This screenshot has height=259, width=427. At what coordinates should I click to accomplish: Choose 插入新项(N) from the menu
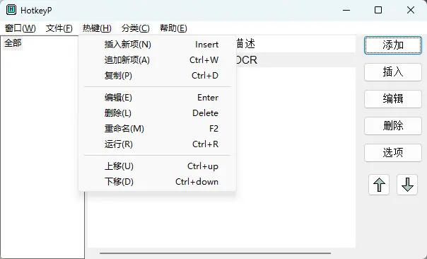(x=157, y=45)
